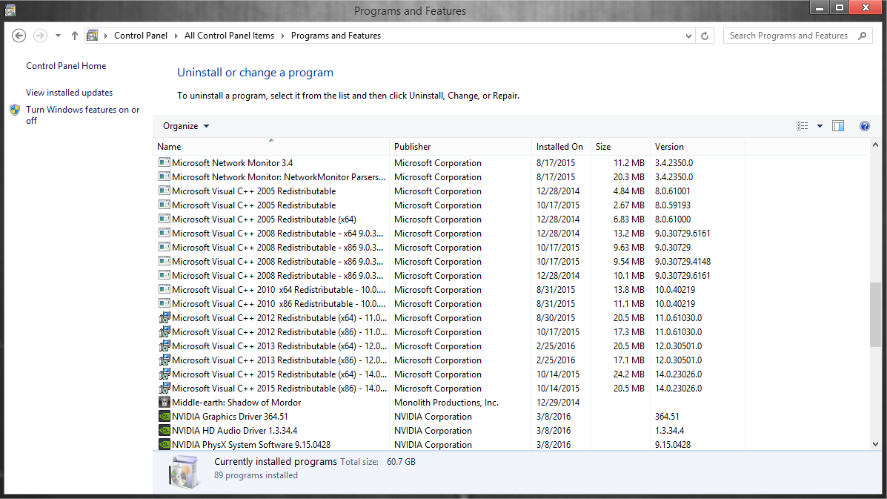Sort by Size column header

click(620, 147)
